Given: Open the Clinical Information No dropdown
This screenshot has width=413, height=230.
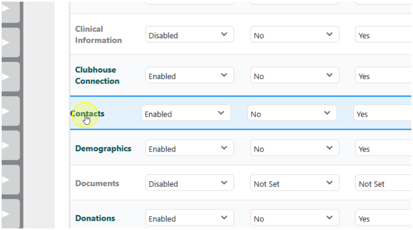Looking at the screenshot, I should (x=295, y=35).
